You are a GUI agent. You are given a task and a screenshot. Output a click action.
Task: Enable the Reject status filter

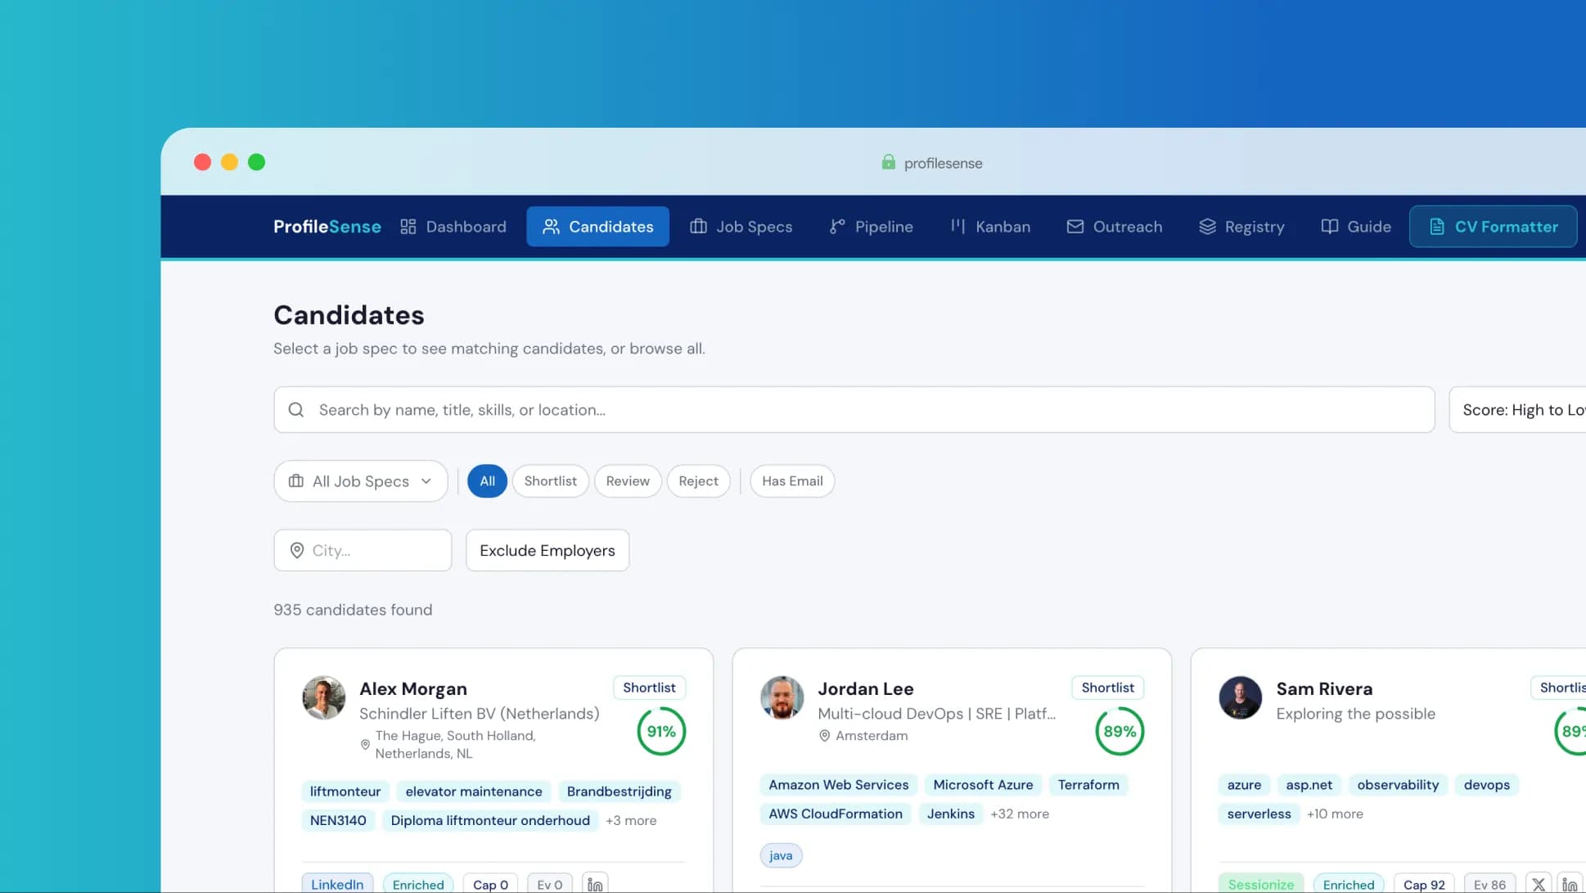tap(698, 481)
